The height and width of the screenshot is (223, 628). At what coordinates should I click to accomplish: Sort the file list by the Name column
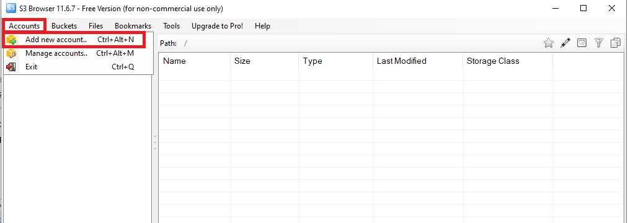click(x=195, y=61)
